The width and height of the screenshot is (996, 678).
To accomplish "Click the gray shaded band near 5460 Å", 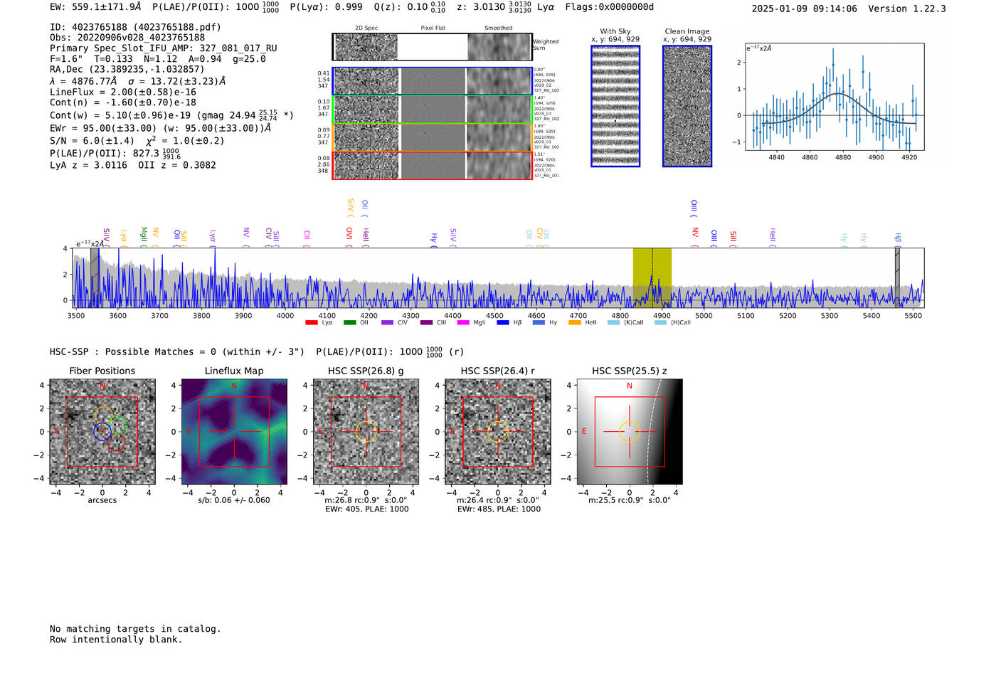I will (897, 277).
